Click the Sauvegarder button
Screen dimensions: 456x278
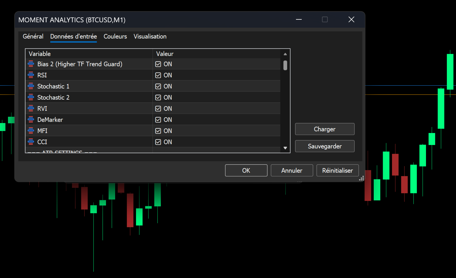click(325, 146)
